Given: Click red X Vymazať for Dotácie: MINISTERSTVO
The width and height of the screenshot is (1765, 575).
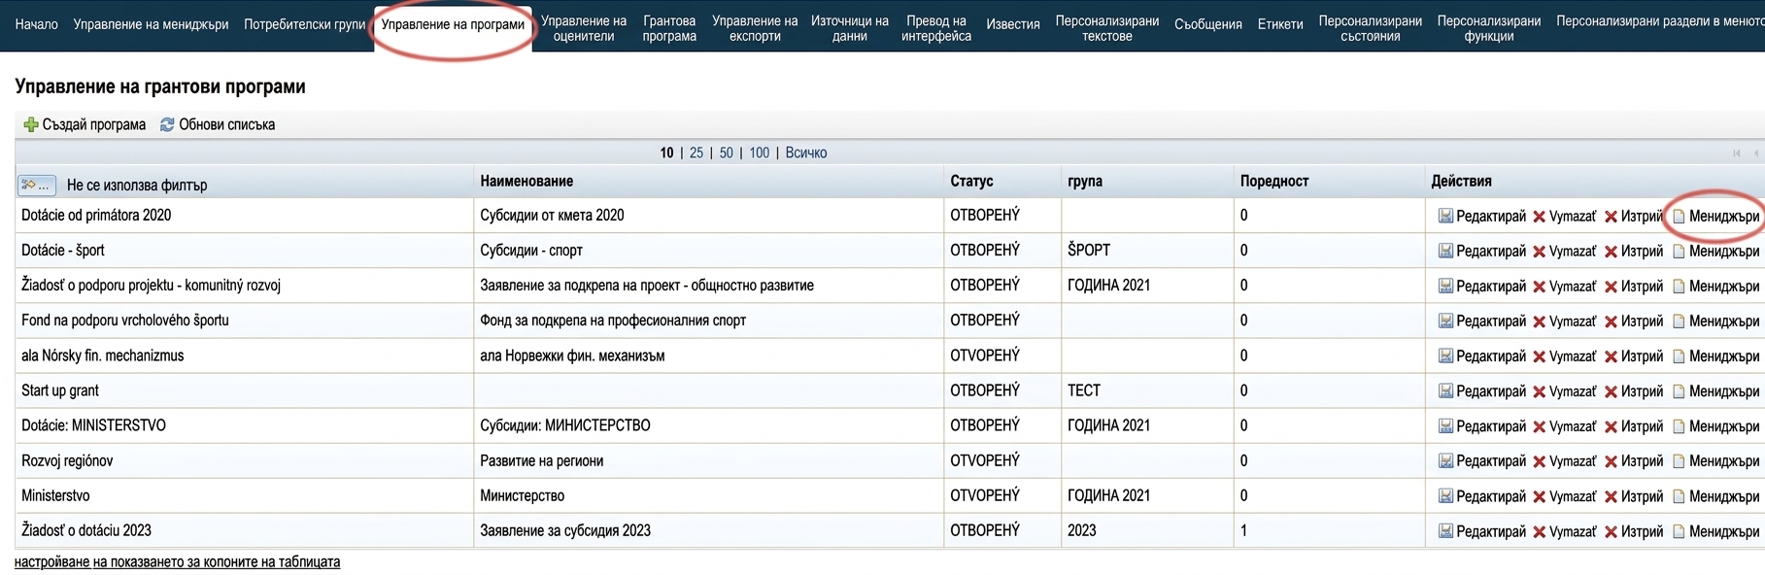Looking at the screenshot, I should [1539, 426].
